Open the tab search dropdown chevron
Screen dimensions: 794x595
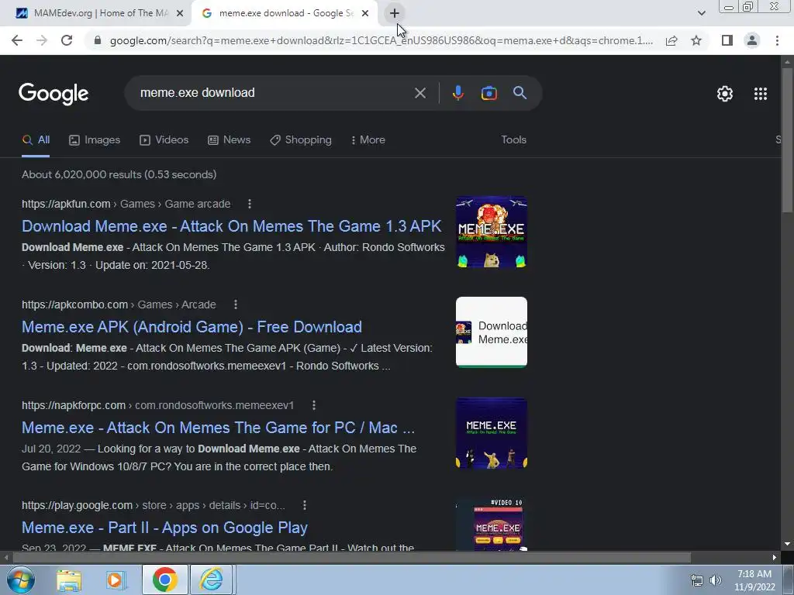click(x=701, y=13)
